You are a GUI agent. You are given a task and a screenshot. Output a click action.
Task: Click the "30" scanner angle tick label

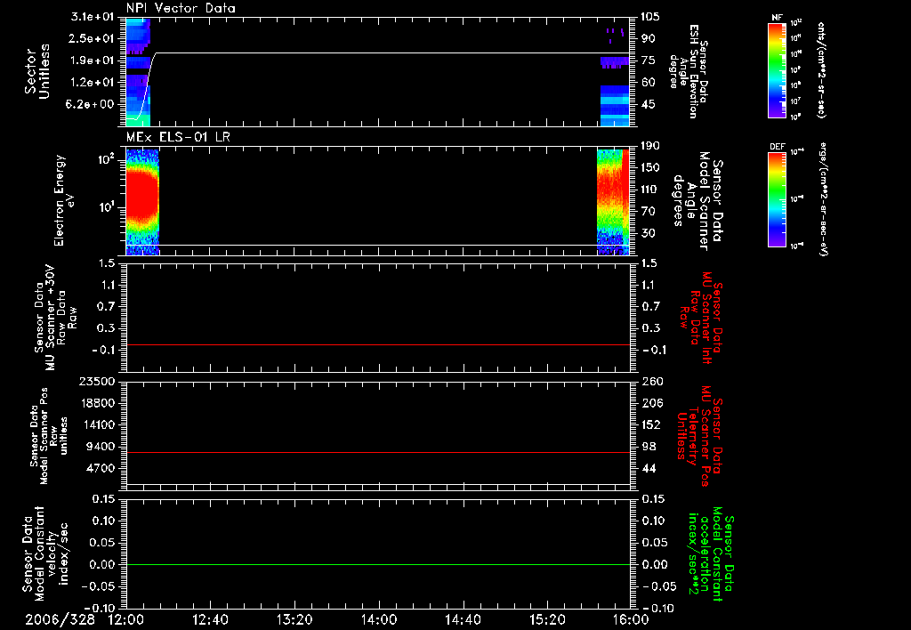pyautogui.click(x=648, y=233)
